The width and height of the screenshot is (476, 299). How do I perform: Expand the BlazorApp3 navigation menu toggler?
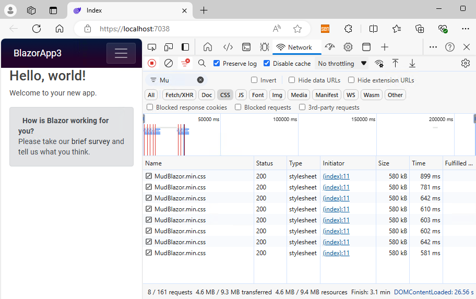(121, 53)
